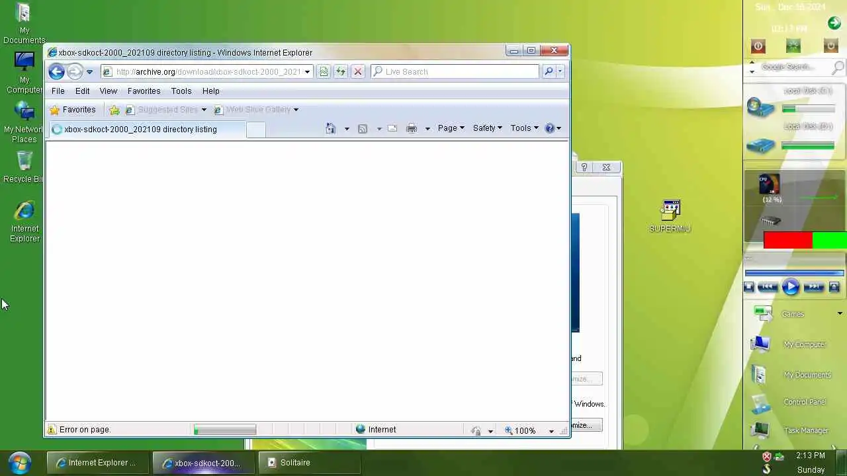This screenshot has height=476, width=847.
Task: Click the Home page icon
Action: 331,128
